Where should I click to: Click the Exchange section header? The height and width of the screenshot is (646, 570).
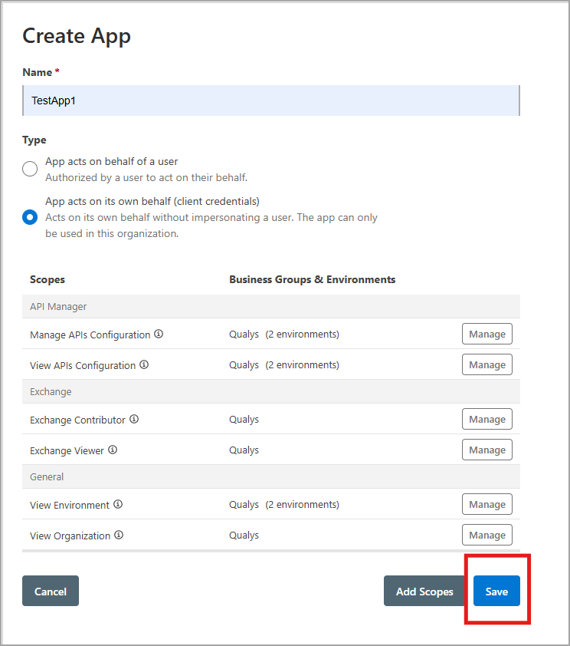click(51, 391)
